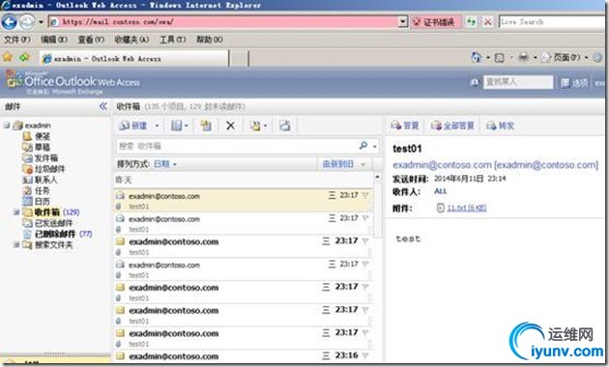The image size is (609, 367).
Task: Open the address book icon beside Find Someone
Action: (474, 82)
